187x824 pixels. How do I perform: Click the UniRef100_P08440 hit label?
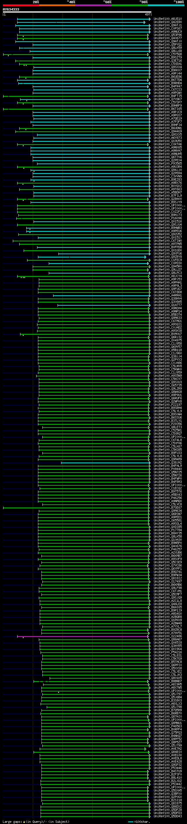[x=168, y=469]
